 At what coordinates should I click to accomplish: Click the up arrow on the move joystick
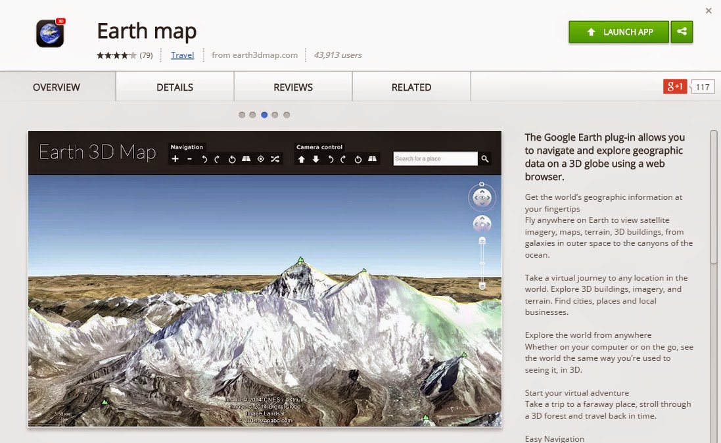tap(482, 218)
